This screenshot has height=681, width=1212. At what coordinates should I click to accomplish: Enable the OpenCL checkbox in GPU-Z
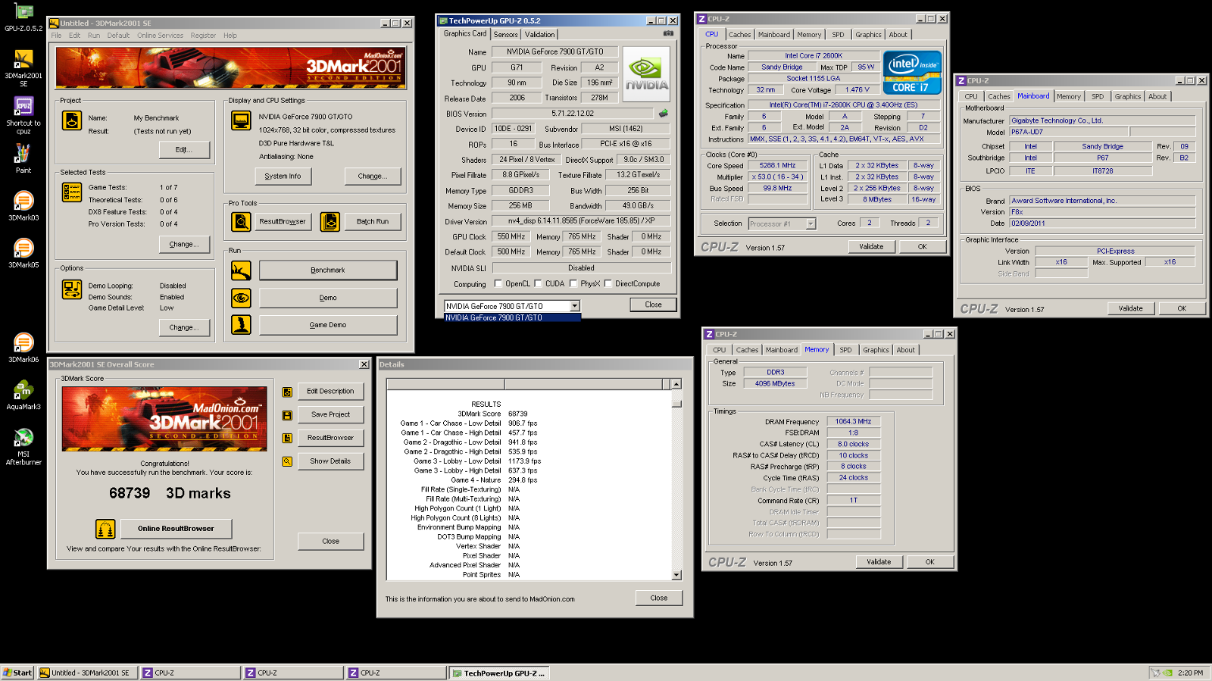coord(498,283)
